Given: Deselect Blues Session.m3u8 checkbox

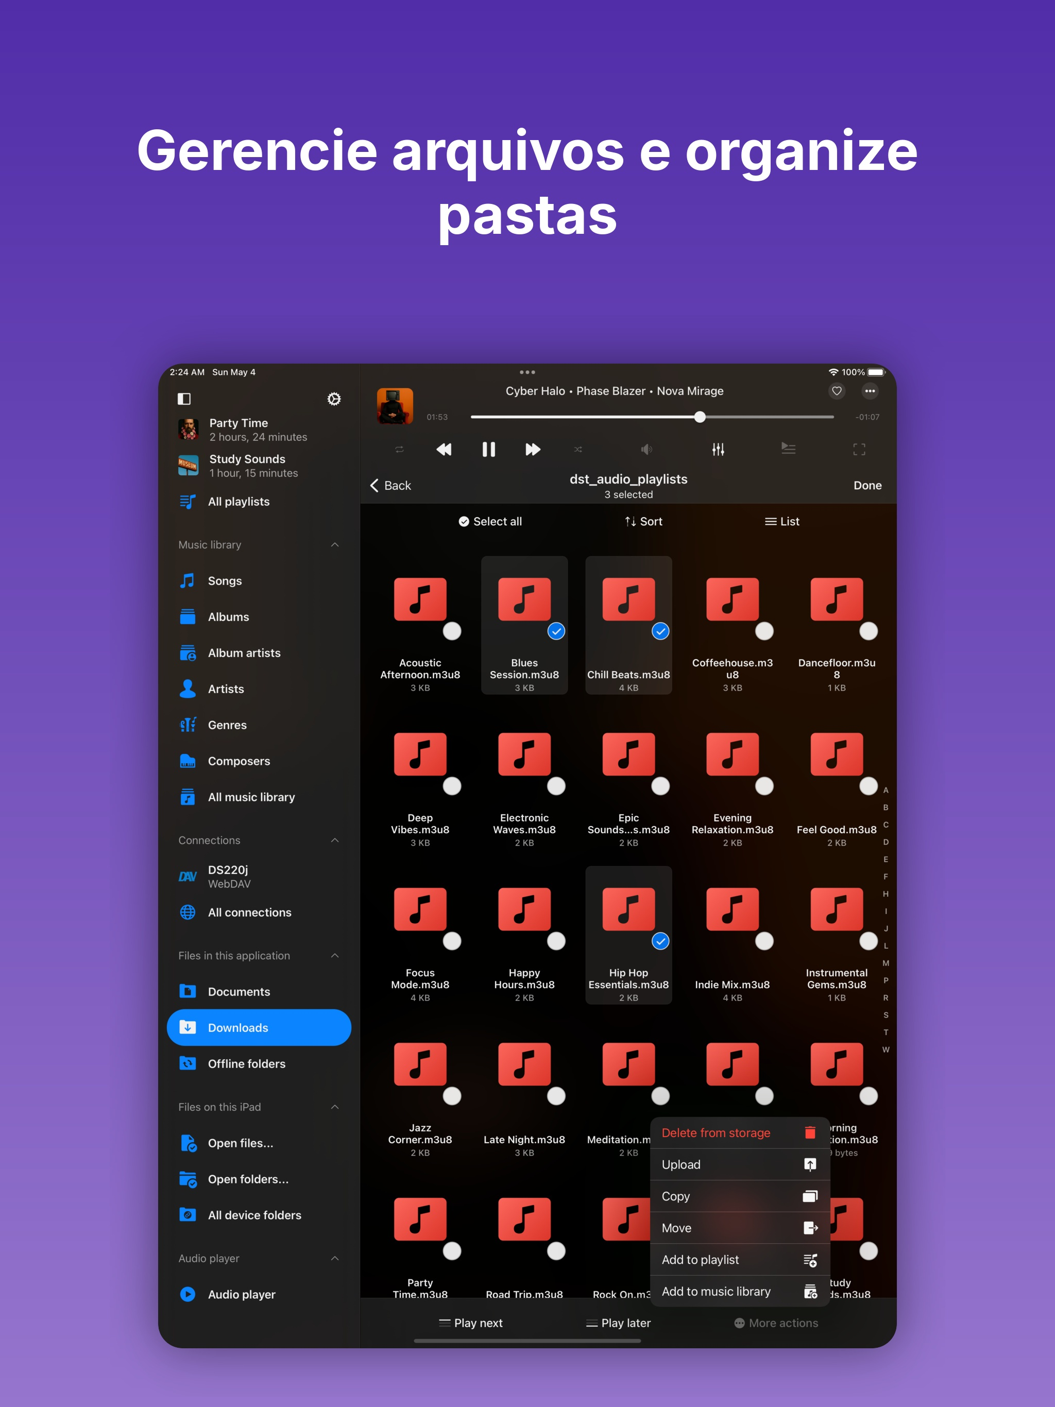Looking at the screenshot, I should (556, 631).
